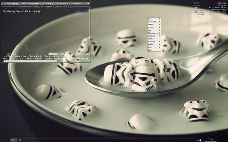Click the host typhoeus line in system monitor
Screen dimensions: 228x142
(210, 3)
